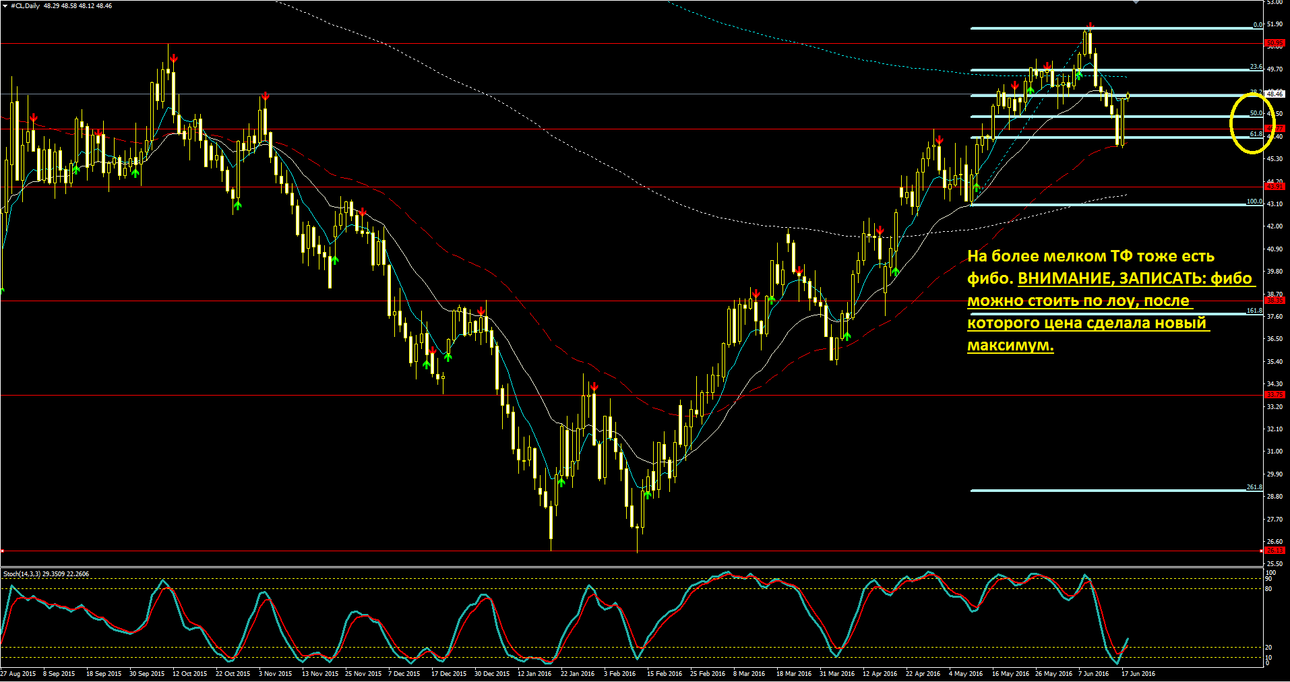1290x682 pixels.
Task: Click the 17 Jun 2016 date label
Action: pos(1138,674)
